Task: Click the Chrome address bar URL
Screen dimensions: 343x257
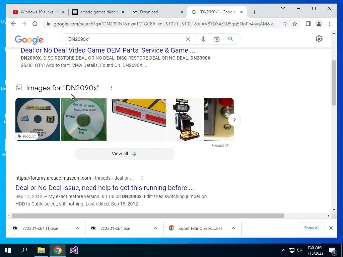Action: 165,24
